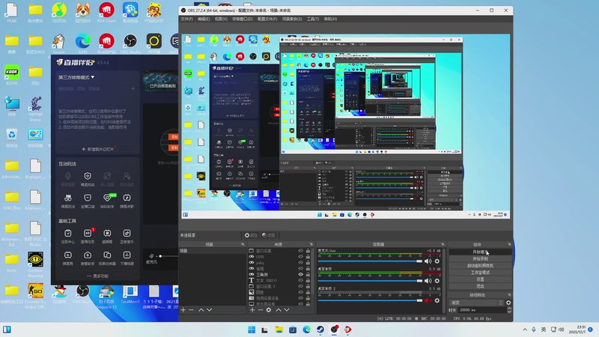Toggle visibility eye for CSGO source
This screenshot has height=337, width=599.
click(x=301, y=257)
